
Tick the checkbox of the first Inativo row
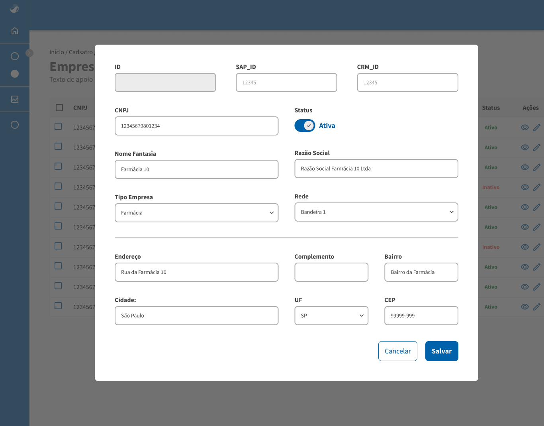[x=58, y=186]
